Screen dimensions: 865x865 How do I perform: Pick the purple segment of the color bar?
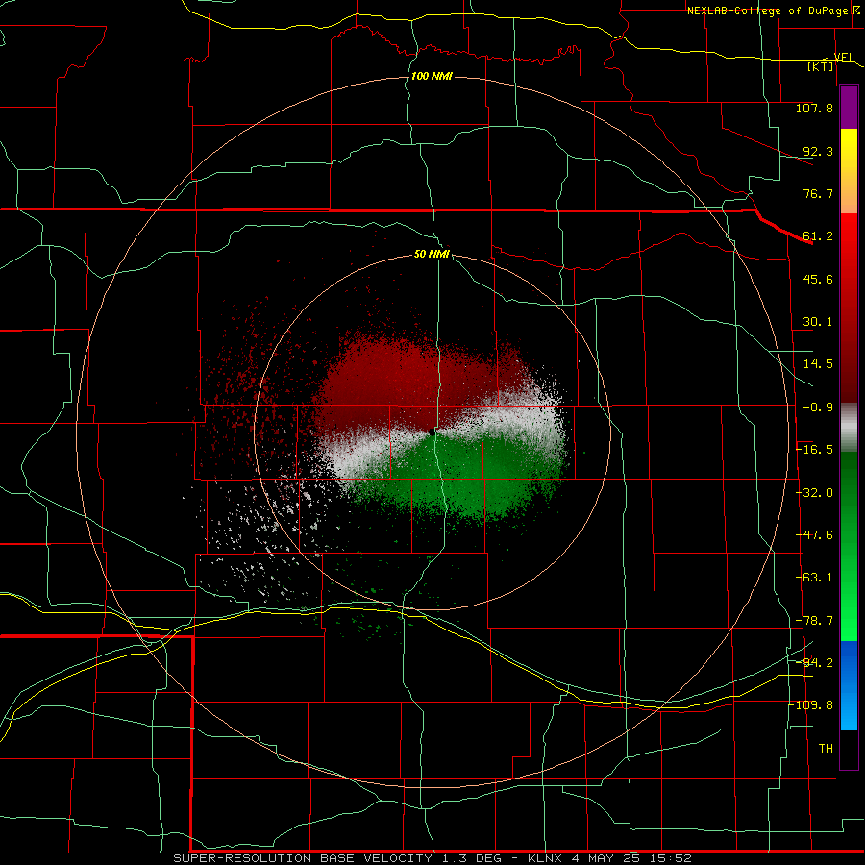[x=849, y=107]
